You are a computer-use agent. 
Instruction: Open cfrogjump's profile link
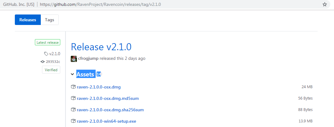[88, 58]
